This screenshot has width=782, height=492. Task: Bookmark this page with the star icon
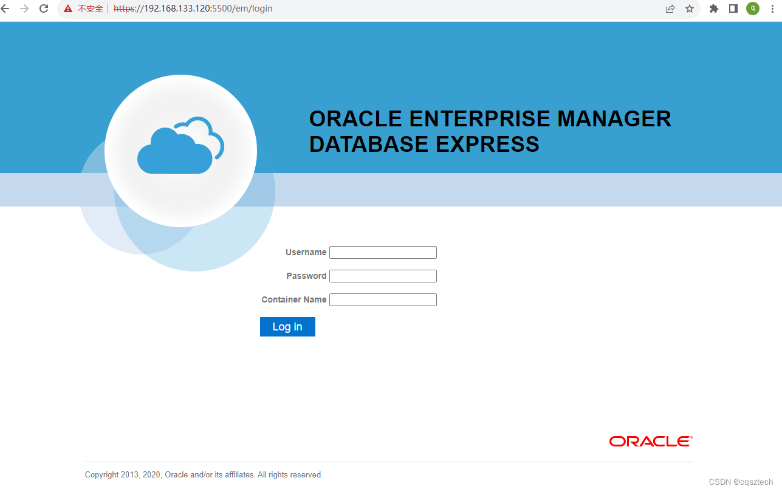690,9
